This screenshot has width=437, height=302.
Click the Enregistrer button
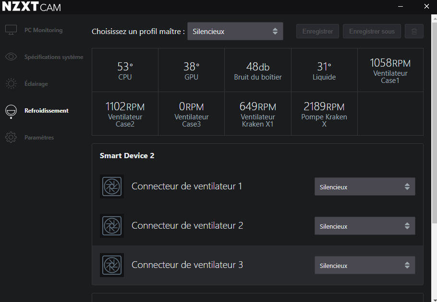tap(317, 31)
